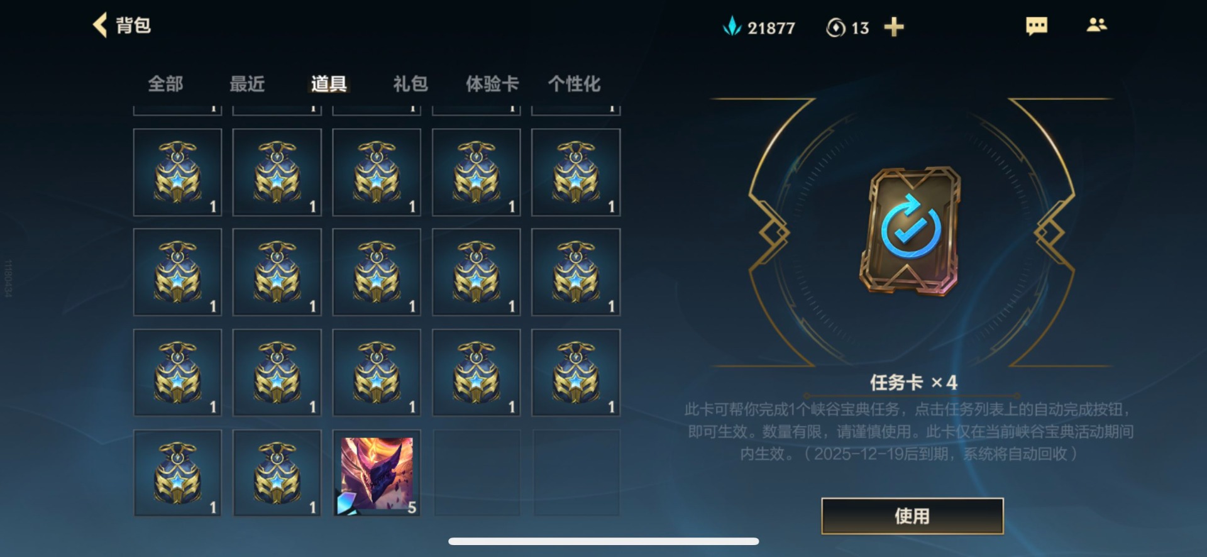Image resolution: width=1207 pixels, height=557 pixels.
Task: Tap the empty slot right of champion shard
Action: click(477, 473)
